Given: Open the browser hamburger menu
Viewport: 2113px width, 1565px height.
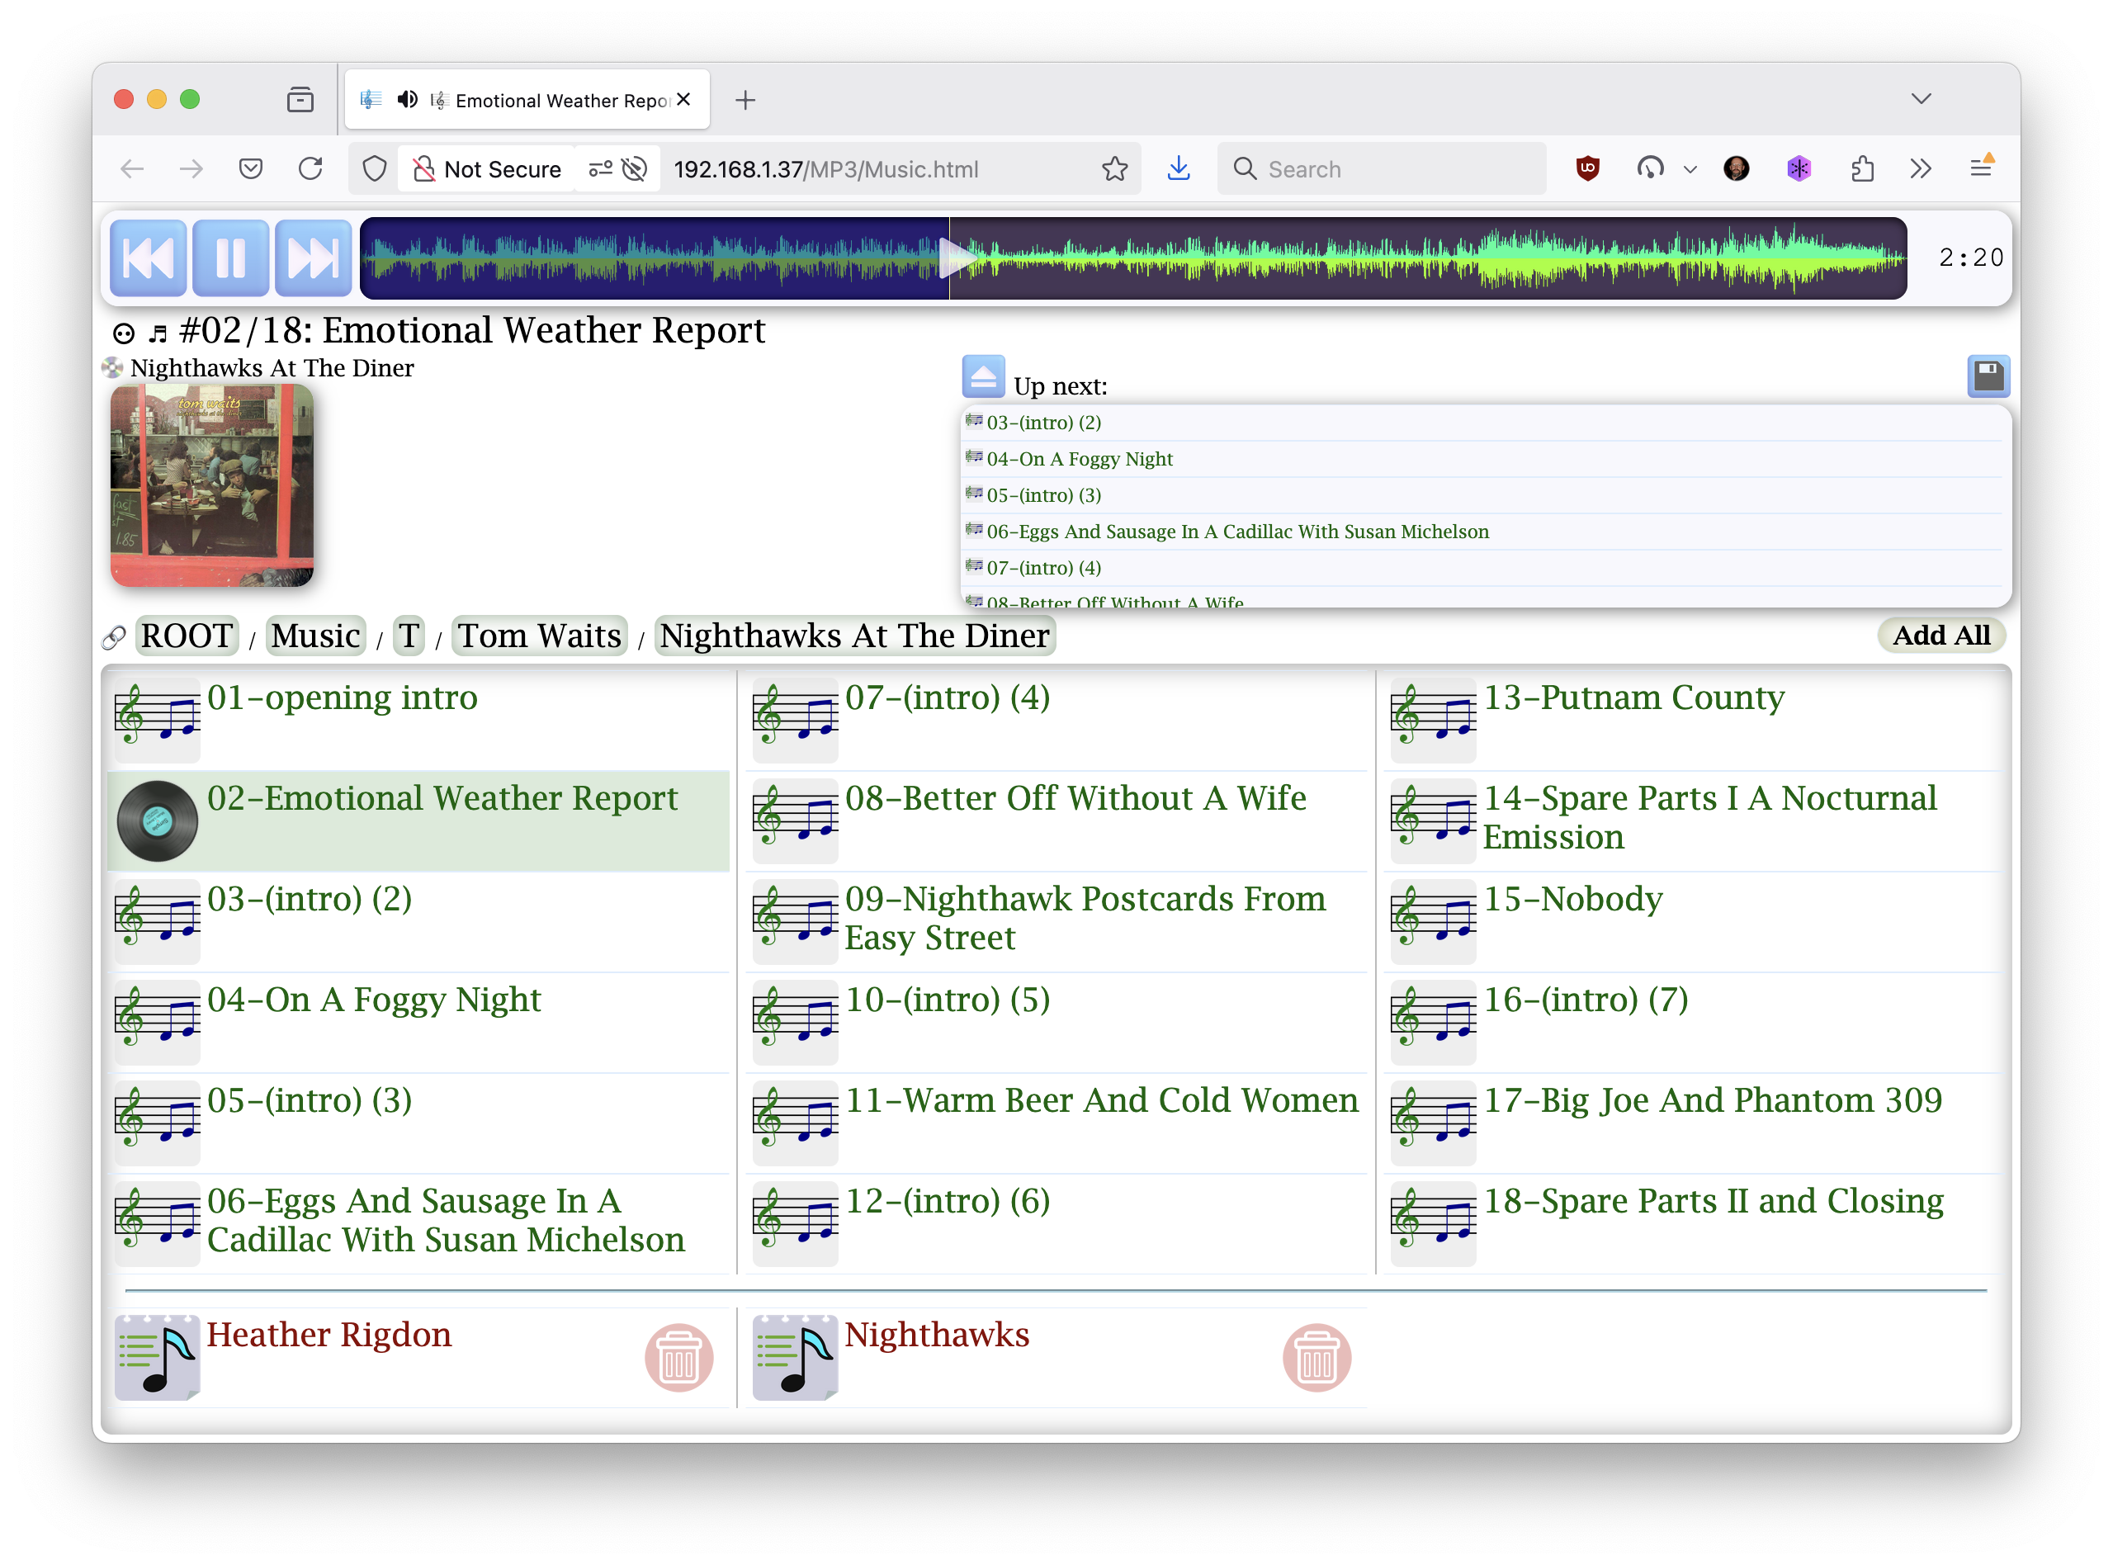Looking at the screenshot, I should [x=1980, y=168].
